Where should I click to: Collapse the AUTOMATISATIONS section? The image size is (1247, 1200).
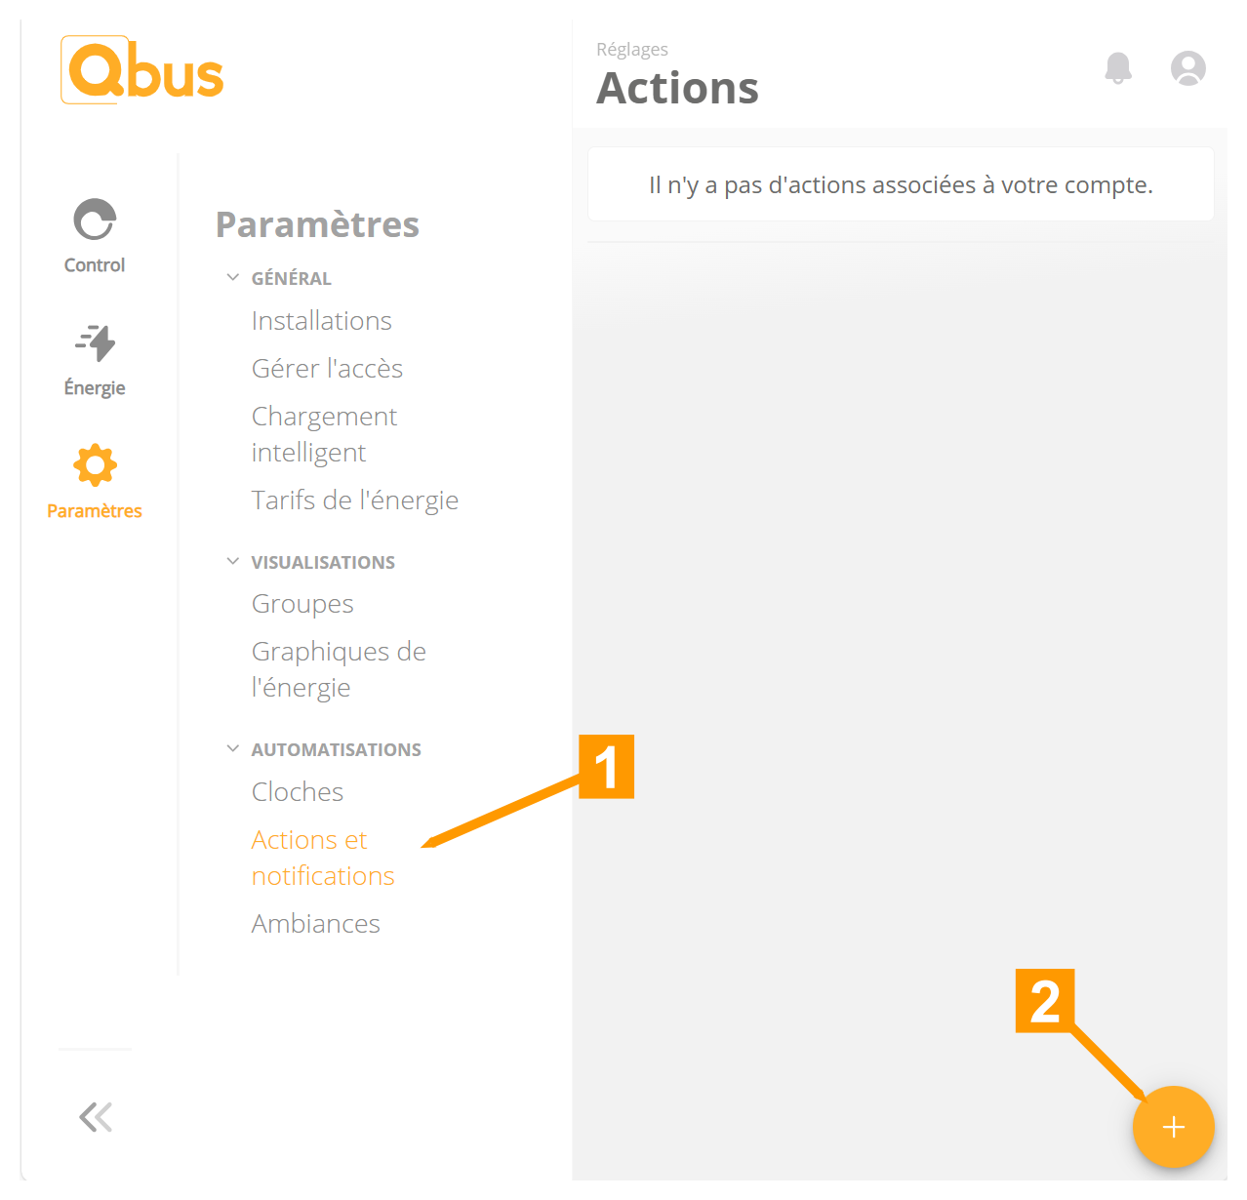[x=232, y=747]
